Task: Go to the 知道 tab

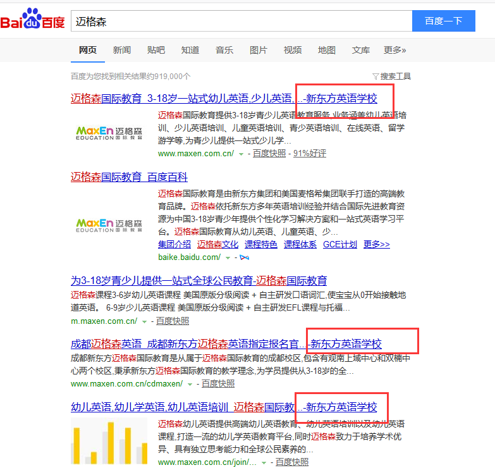Action: pyautogui.click(x=190, y=50)
